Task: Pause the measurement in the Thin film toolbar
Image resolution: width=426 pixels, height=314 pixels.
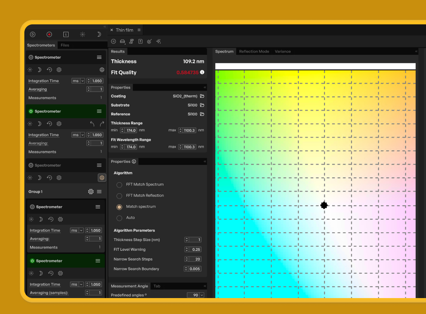Action: (x=113, y=41)
